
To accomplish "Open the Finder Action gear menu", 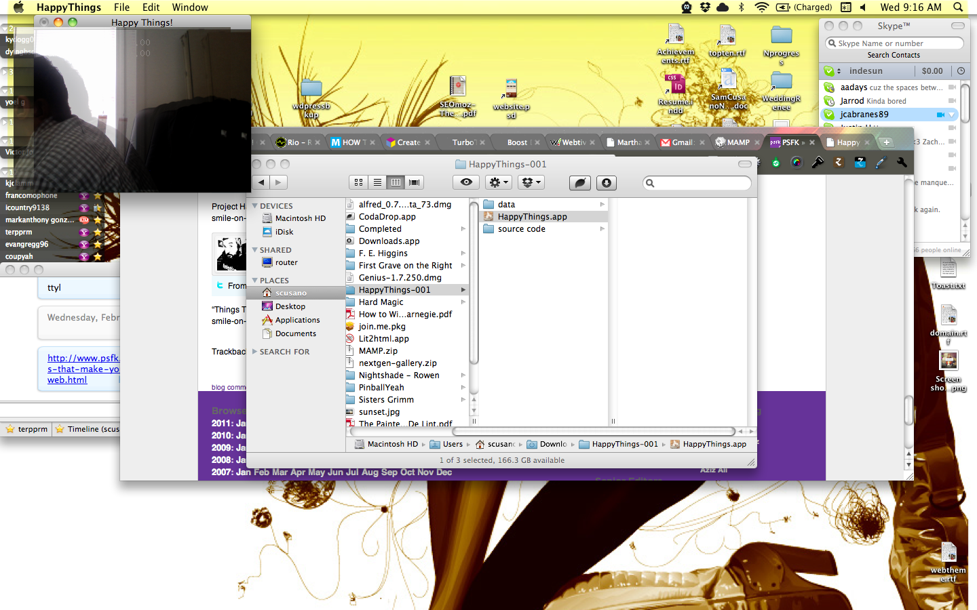I will 499,182.
